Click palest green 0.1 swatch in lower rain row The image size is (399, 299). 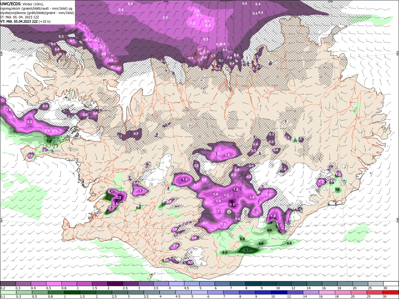(x=8, y=292)
